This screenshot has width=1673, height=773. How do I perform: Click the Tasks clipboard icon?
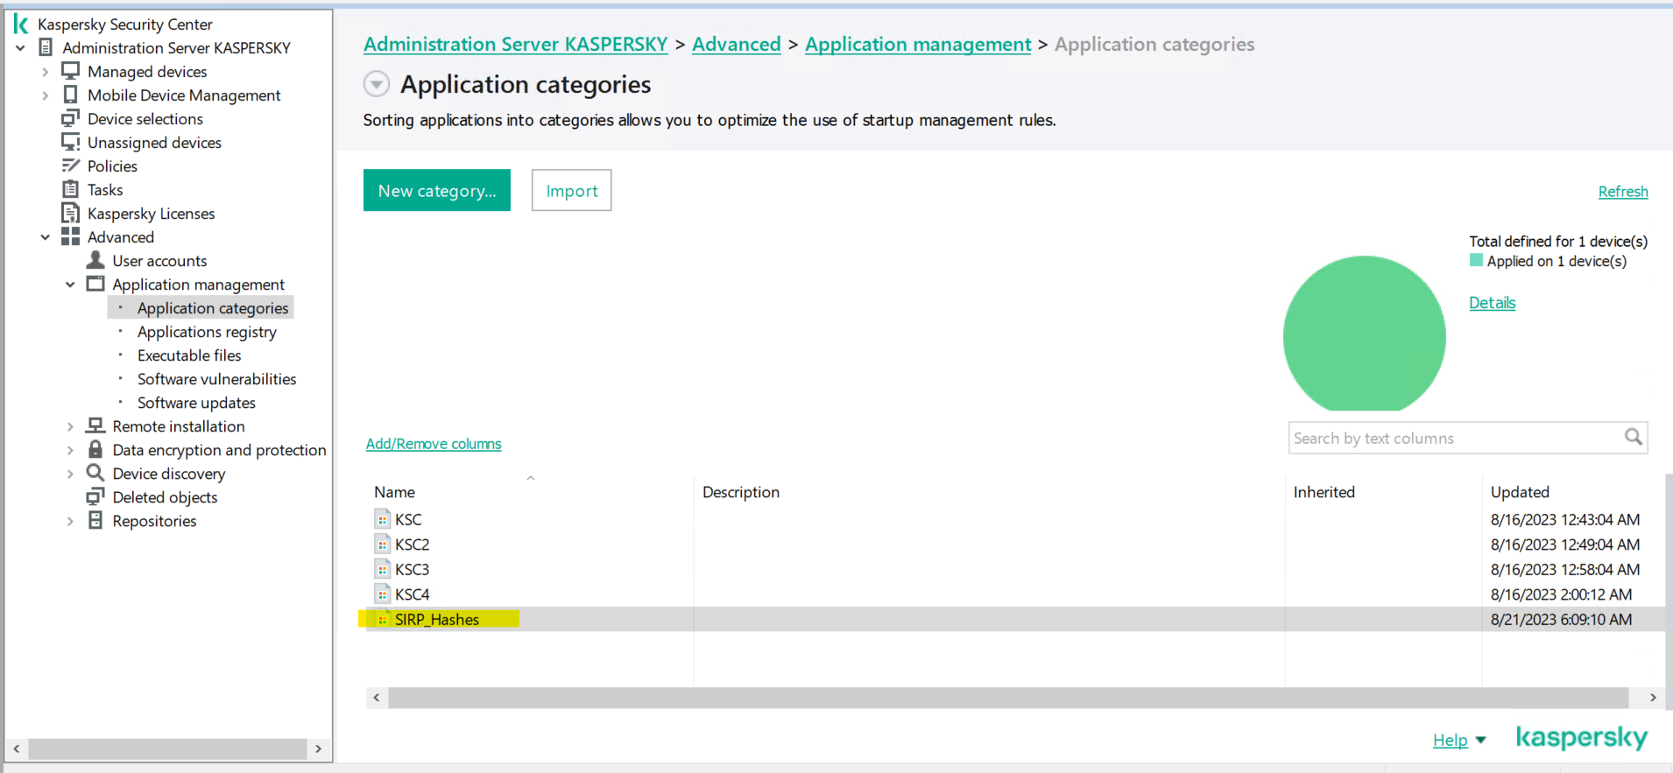click(x=71, y=189)
